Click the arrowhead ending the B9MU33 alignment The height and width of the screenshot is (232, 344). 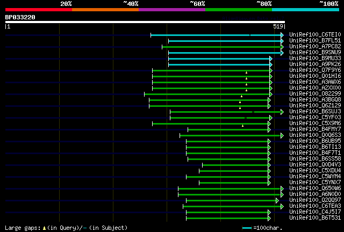tap(271, 59)
